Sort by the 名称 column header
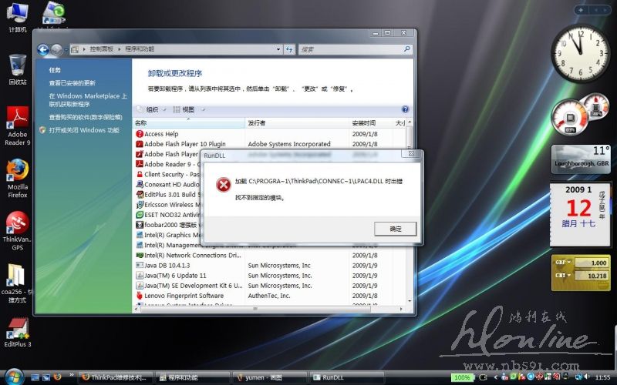617x385 pixels. [x=141, y=123]
